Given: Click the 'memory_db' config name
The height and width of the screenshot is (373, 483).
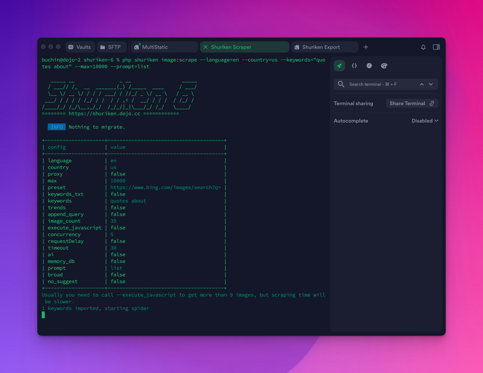Looking at the screenshot, I should (x=61, y=261).
